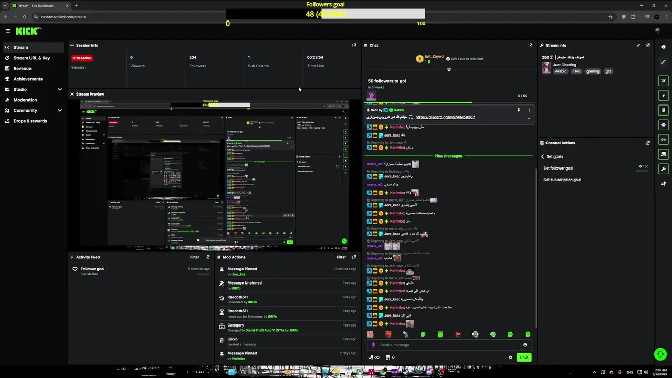Pop out the Session Info panel

(x=354, y=45)
